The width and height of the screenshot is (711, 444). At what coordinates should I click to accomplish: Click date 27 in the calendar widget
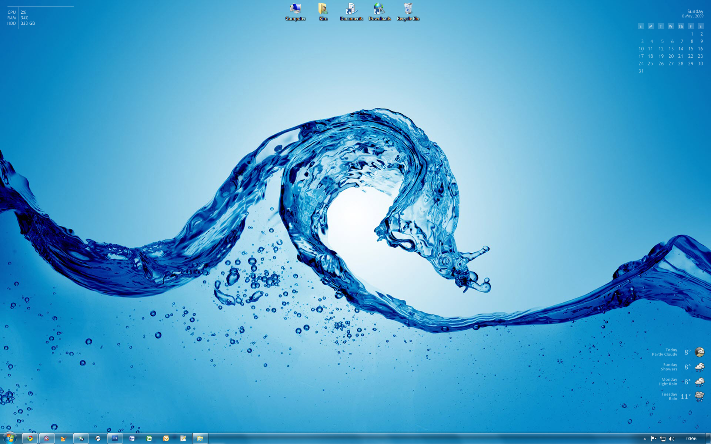point(671,64)
